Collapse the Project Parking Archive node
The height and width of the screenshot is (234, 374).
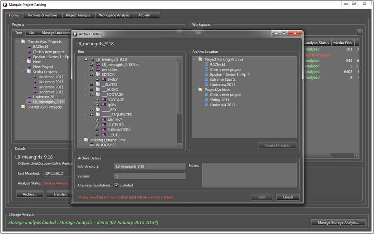tap(194, 59)
